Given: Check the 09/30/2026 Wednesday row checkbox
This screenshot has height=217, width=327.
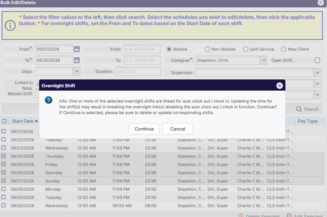Looking at the screenshot, I should (4, 205).
